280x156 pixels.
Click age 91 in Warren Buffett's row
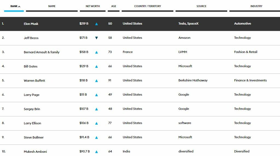pos(110,80)
